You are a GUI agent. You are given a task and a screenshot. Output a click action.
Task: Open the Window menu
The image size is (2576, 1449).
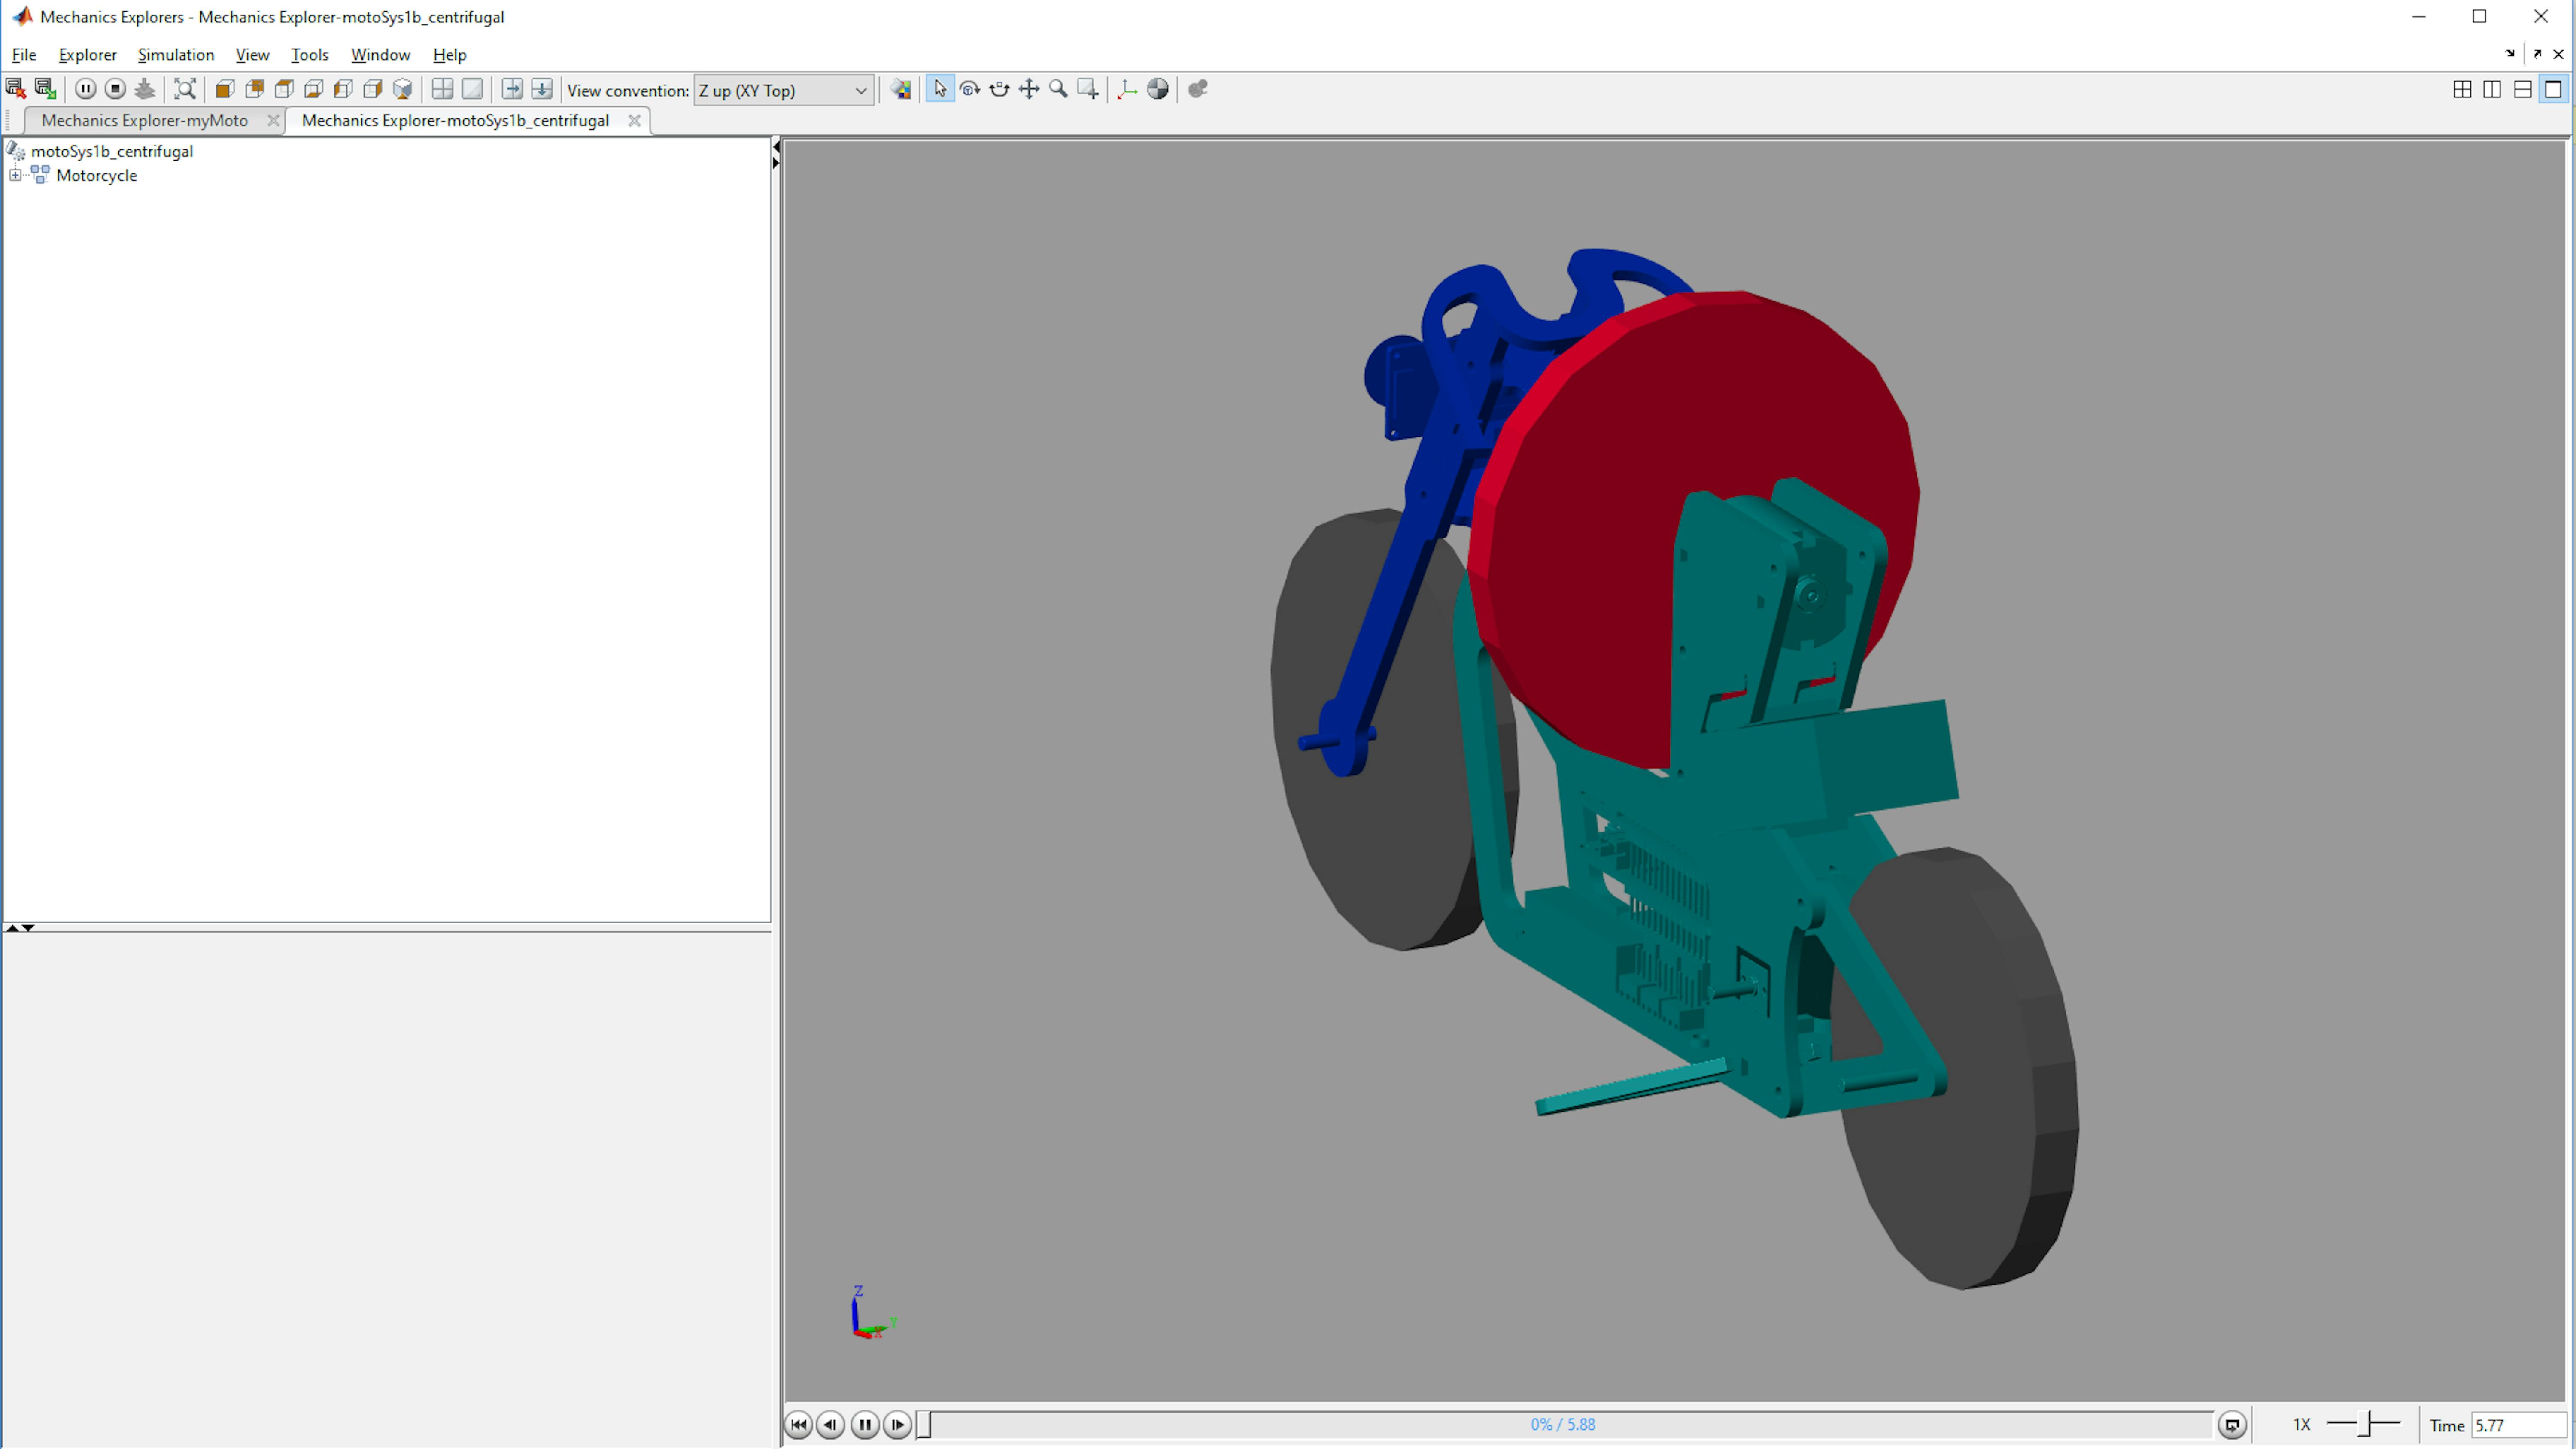click(380, 54)
